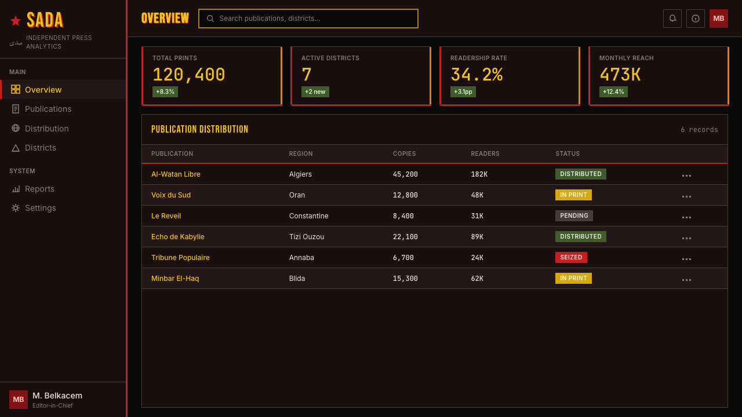Open Minbar El-Haq publication link

(175, 279)
